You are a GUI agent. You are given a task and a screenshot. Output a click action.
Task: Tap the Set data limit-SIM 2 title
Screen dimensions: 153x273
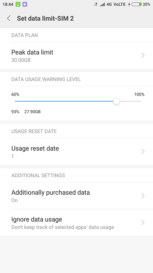[x=45, y=18]
